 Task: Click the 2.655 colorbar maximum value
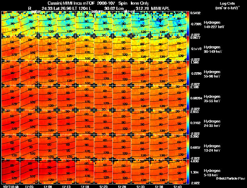pos(195,112)
